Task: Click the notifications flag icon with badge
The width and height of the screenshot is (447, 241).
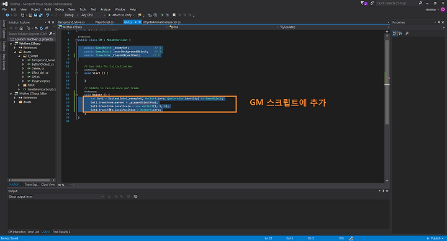Action: [364, 3]
